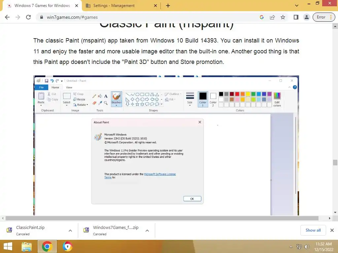Close the About Paint dialog with its X

click(x=200, y=122)
